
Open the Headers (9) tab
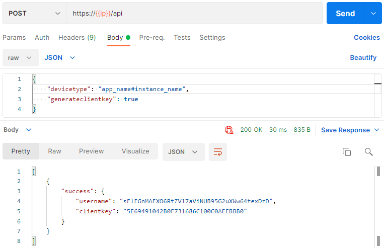tap(77, 38)
